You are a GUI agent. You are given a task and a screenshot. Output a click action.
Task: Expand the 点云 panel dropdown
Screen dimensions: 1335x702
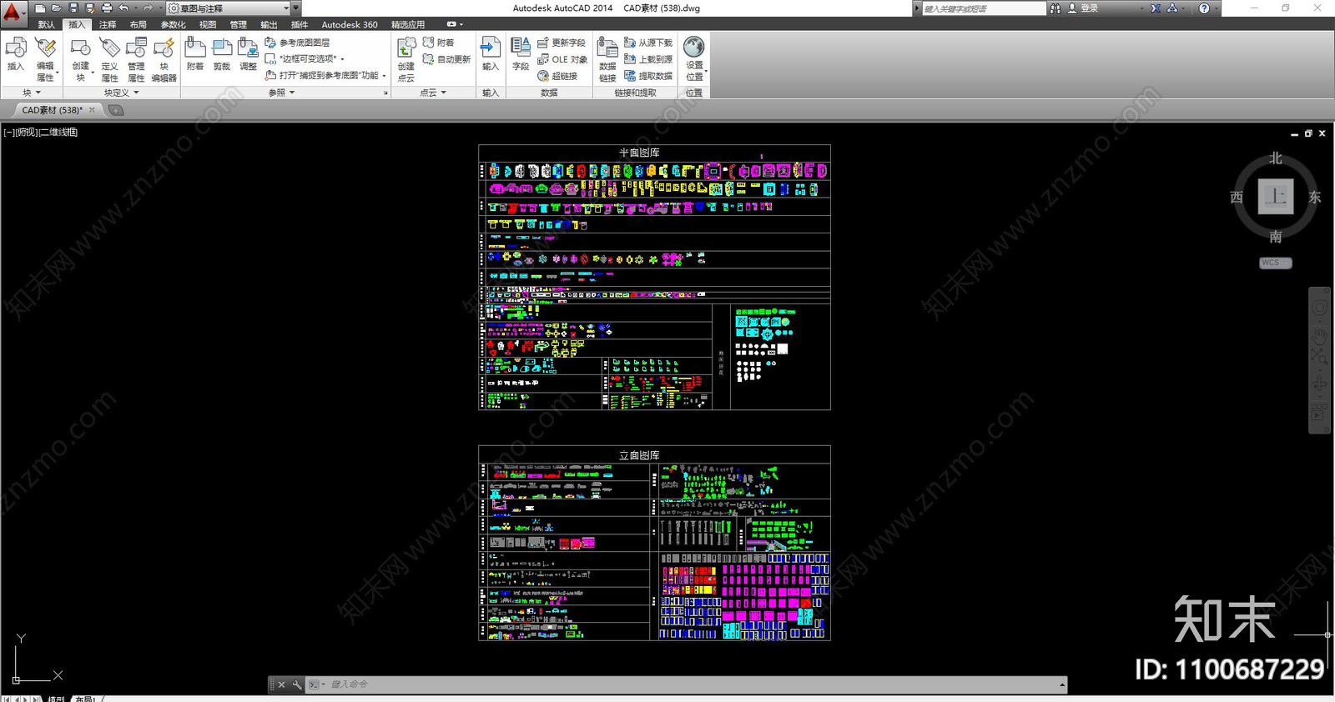click(x=433, y=93)
